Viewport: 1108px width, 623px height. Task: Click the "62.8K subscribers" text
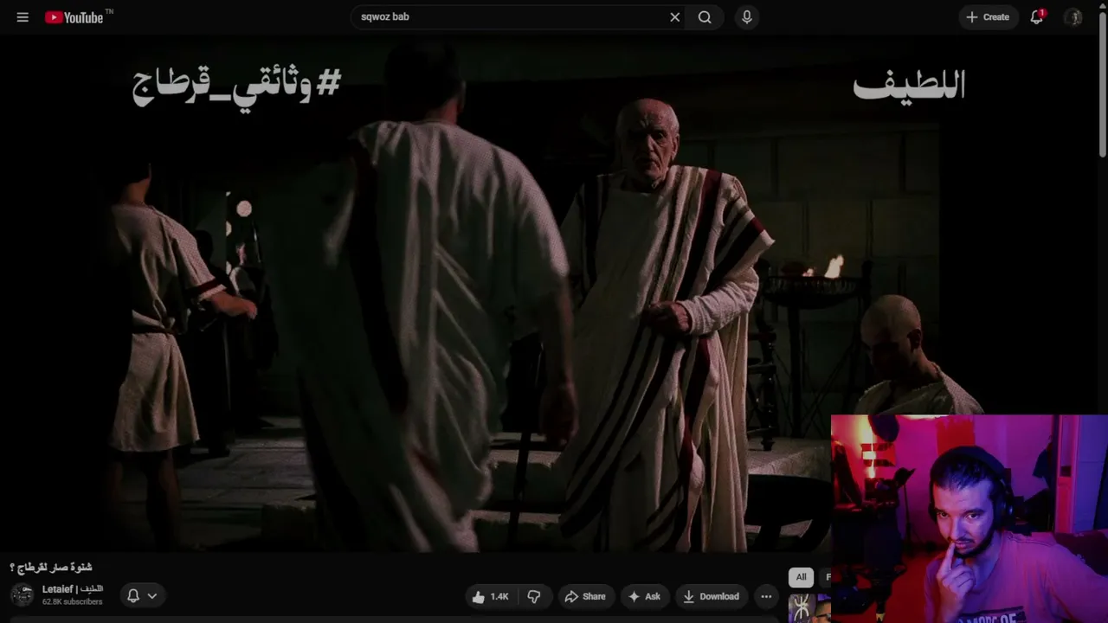[x=72, y=602]
